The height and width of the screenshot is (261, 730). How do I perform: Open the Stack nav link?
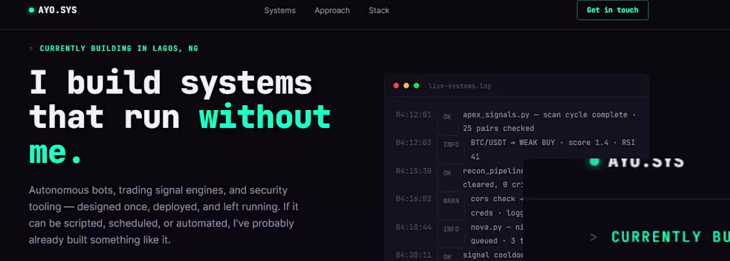coord(379,10)
